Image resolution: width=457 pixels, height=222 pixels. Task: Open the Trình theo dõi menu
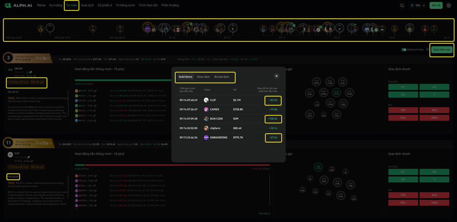148,5
